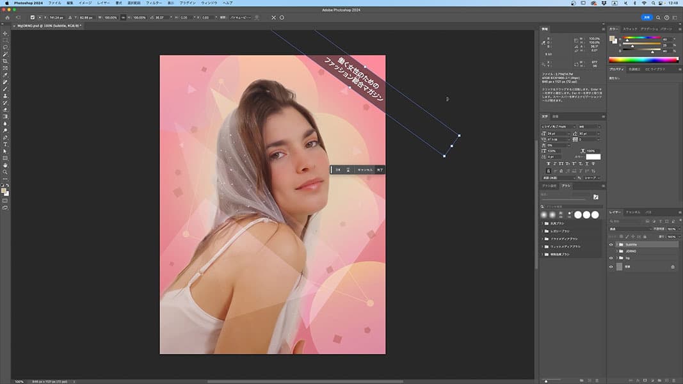The width and height of the screenshot is (683, 384).
Task: Cancel the transform with the X icon
Action: pyautogui.click(x=274, y=17)
